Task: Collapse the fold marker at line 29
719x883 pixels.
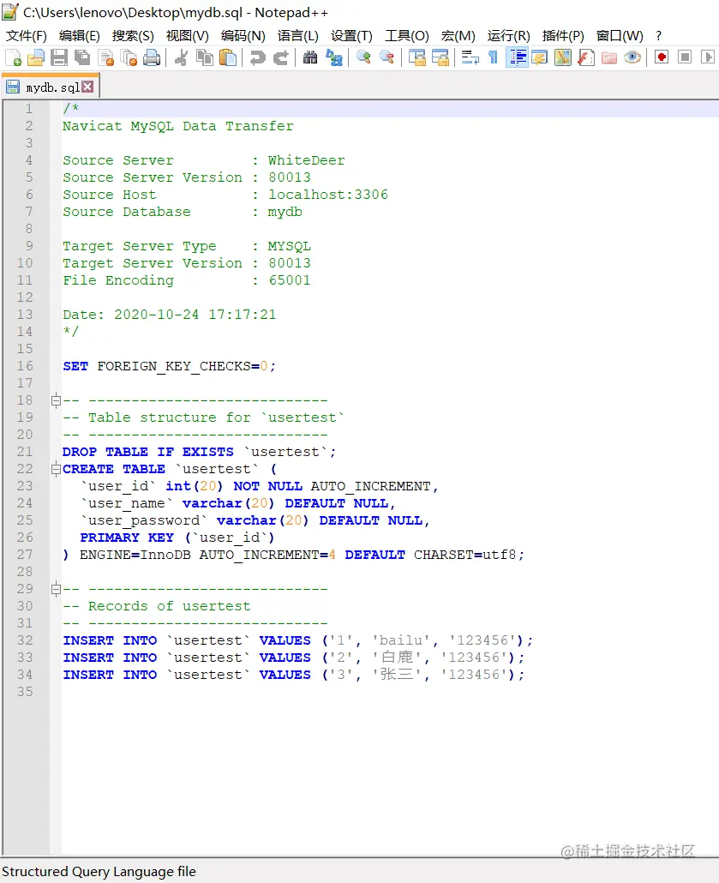Action: [56, 589]
